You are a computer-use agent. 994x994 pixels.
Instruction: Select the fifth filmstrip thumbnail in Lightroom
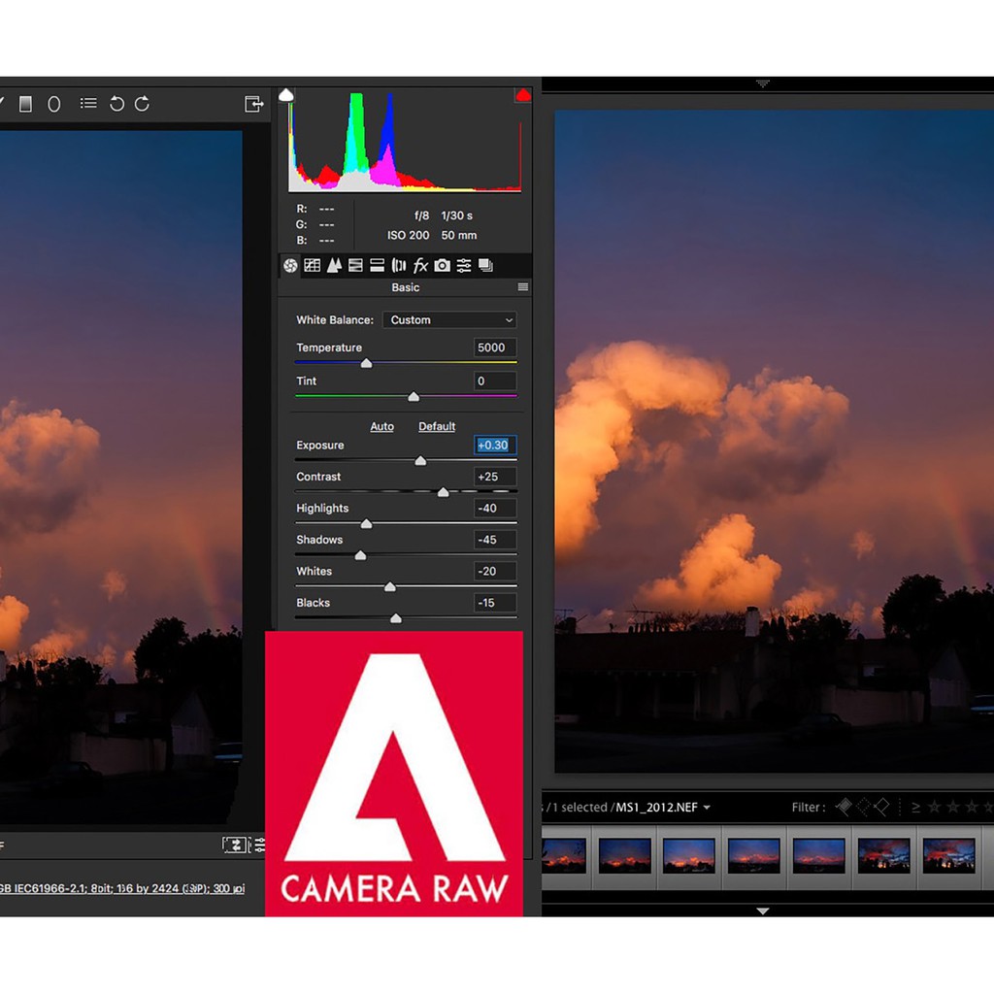click(818, 856)
